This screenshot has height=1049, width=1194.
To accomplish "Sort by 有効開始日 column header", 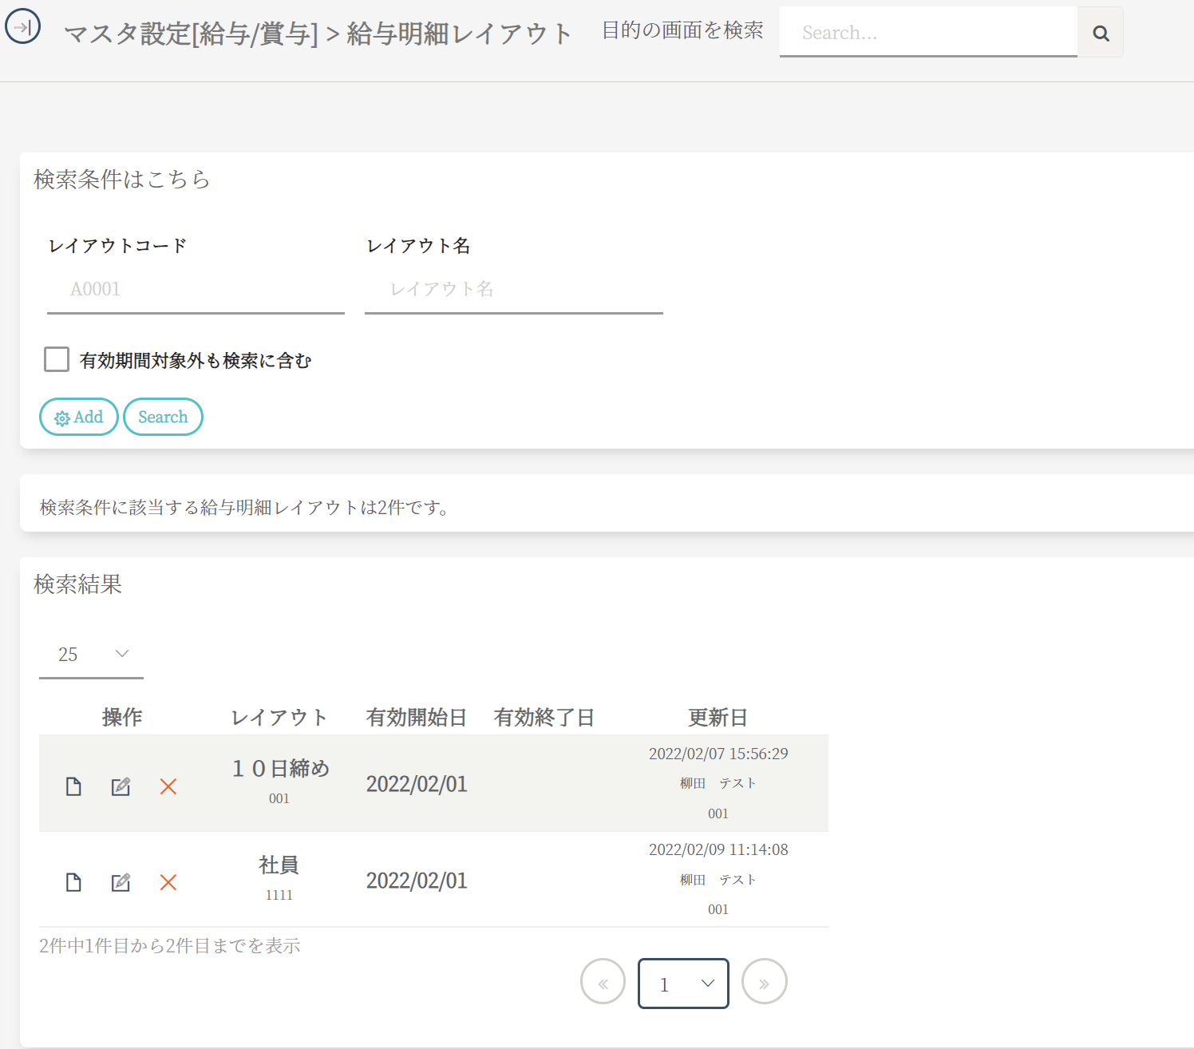I will [x=416, y=717].
